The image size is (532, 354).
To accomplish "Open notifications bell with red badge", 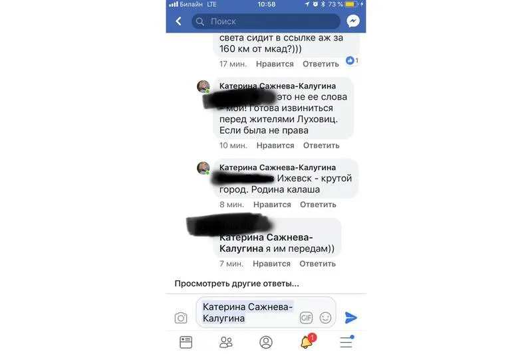I will (308, 341).
